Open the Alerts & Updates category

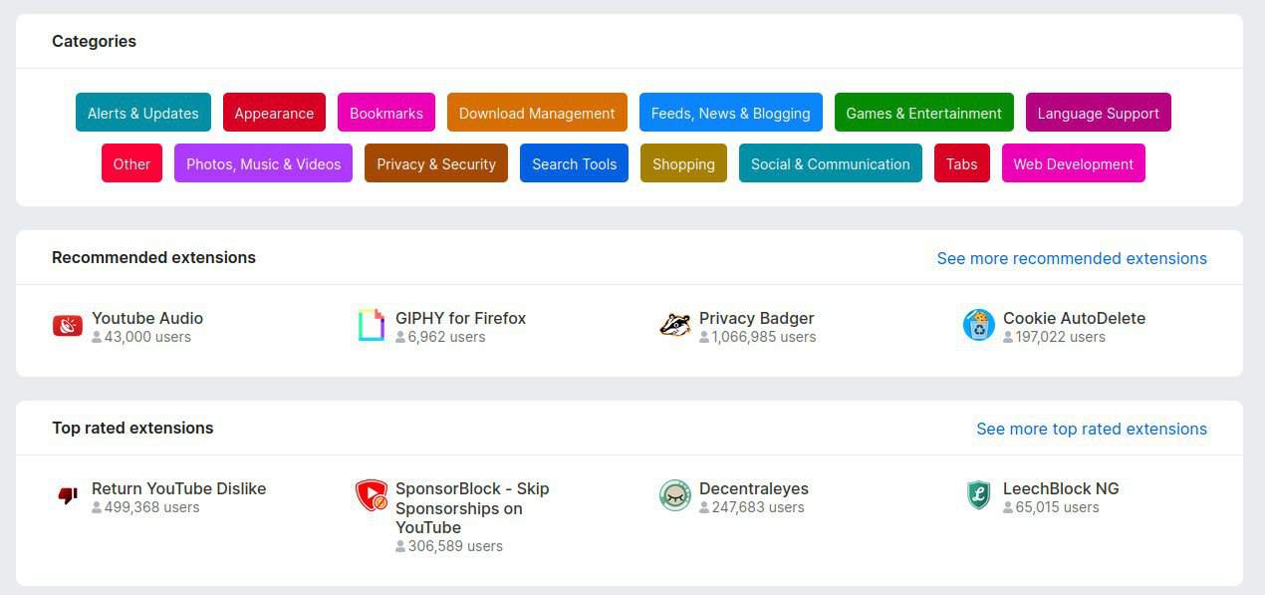click(x=143, y=113)
